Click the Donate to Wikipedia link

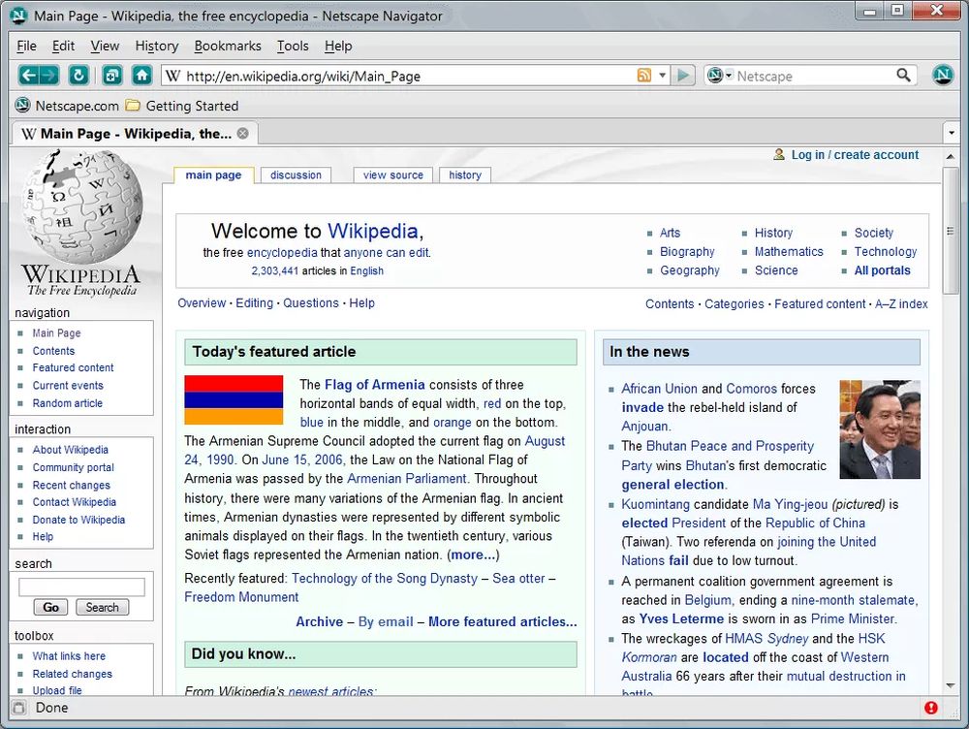[78, 520]
